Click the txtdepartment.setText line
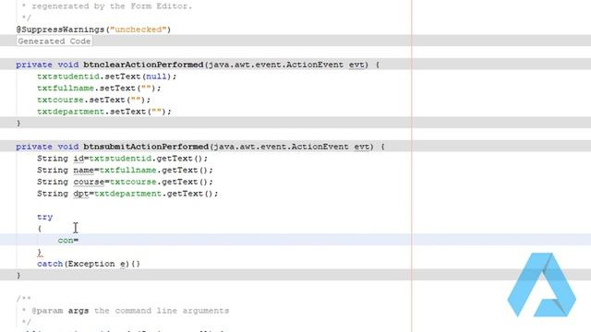This screenshot has height=332, width=591. click(104, 112)
